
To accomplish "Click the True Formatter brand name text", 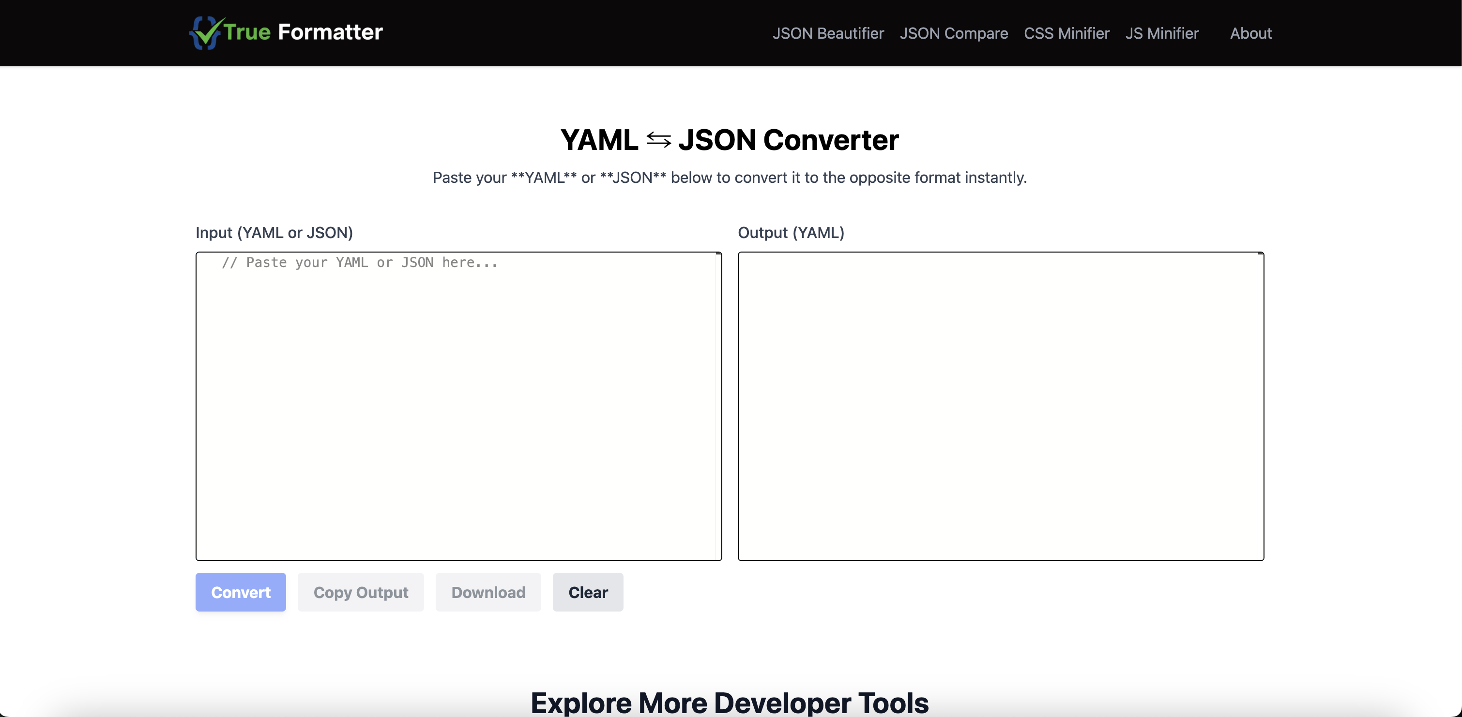I will pos(303,32).
